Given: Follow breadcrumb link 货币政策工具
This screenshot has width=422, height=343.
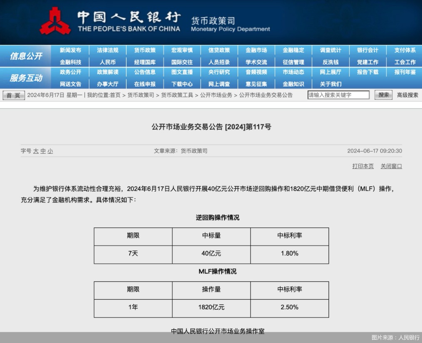Looking at the screenshot, I should [177, 95].
